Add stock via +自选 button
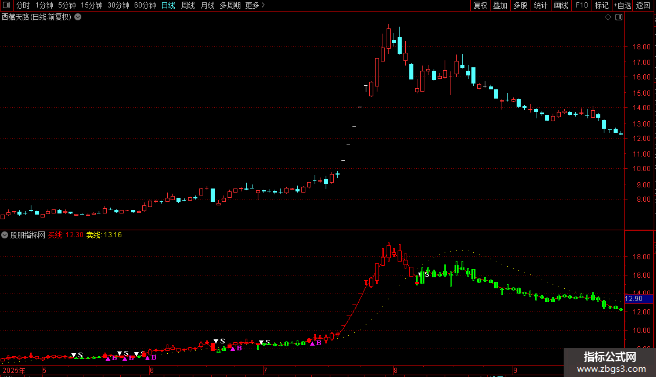The height and width of the screenshot is (377, 656). 622,5
